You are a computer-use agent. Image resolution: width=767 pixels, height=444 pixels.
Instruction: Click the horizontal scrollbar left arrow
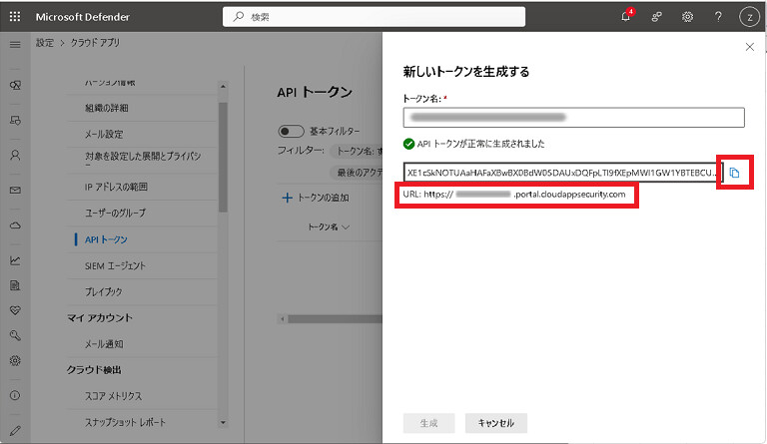283,319
